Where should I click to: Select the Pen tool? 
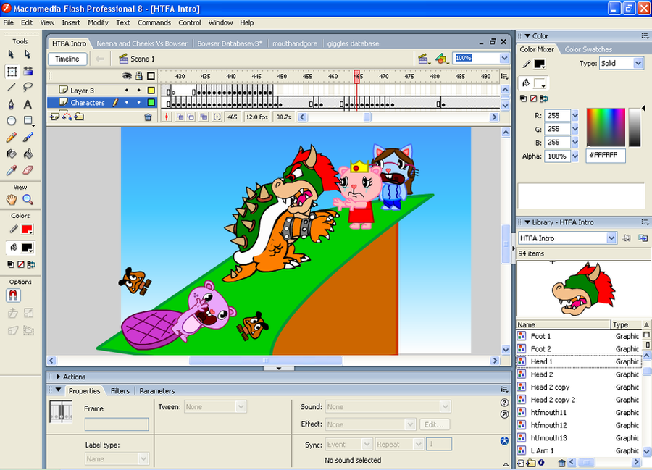(11, 104)
